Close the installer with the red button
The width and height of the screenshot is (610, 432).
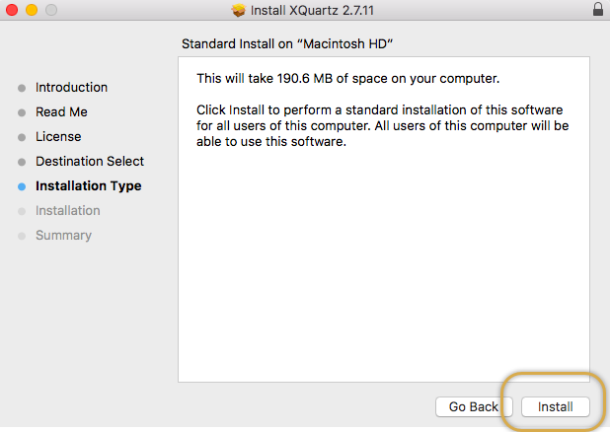12,10
